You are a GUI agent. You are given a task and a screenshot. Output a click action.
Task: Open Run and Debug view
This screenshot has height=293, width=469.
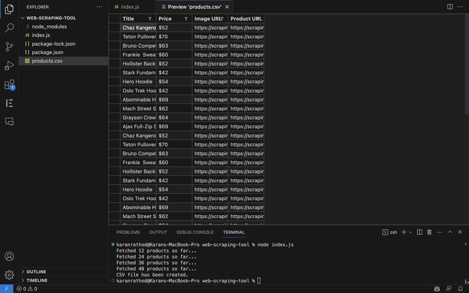tap(9, 66)
